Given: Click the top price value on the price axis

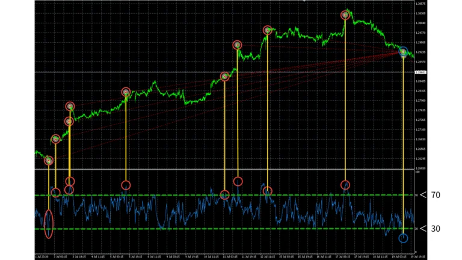Looking at the screenshot, I should (x=420, y=4).
